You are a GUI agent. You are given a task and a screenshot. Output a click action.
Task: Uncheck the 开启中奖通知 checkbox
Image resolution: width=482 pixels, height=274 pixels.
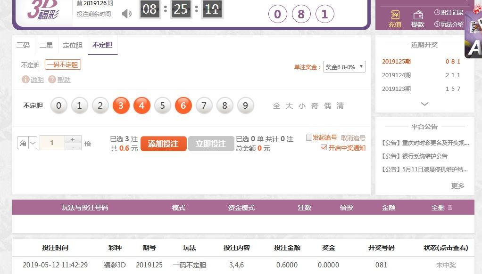[x=324, y=147]
